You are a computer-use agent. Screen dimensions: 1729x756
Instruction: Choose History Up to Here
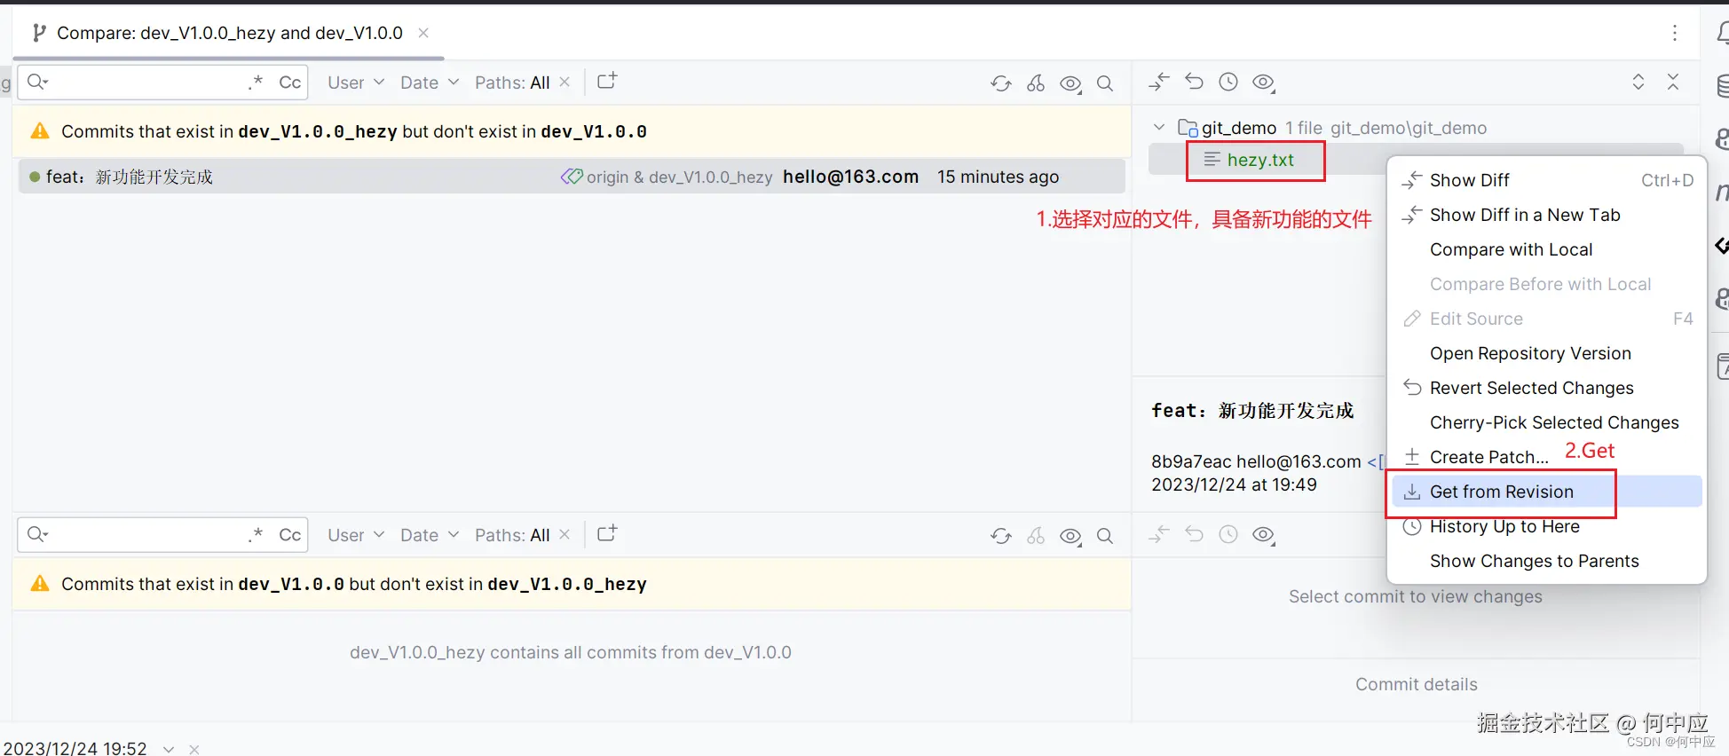pyautogui.click(x=1547, y=526)
